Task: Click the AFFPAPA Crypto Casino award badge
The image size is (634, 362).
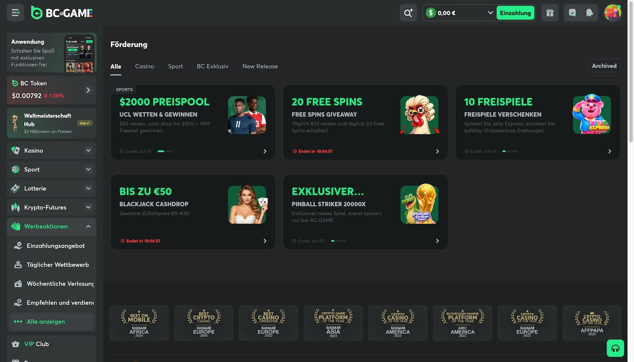Action: [592, 323]
